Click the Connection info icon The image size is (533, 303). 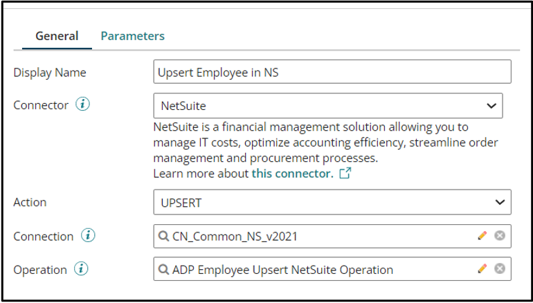(88, 236)
